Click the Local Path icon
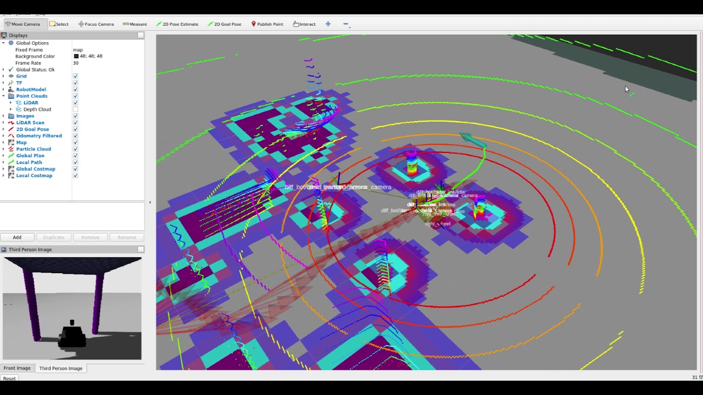 tap(11, 162)
